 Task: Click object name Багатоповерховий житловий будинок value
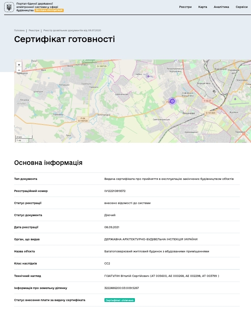pyautogui.click(x=157, y=251)
